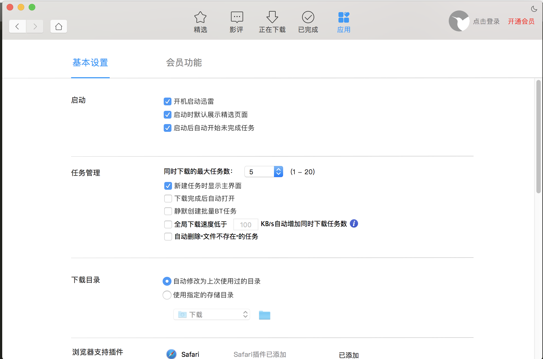
Task: Click the 100 KB/s speed input field
Action: pos(246,224)
